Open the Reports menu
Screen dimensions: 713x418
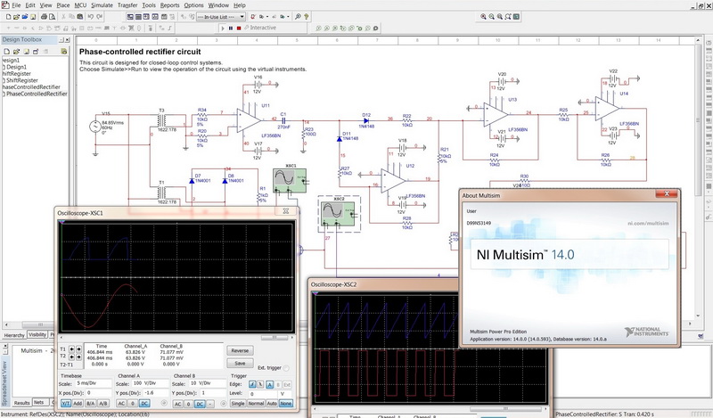click(x=169, y=5)
